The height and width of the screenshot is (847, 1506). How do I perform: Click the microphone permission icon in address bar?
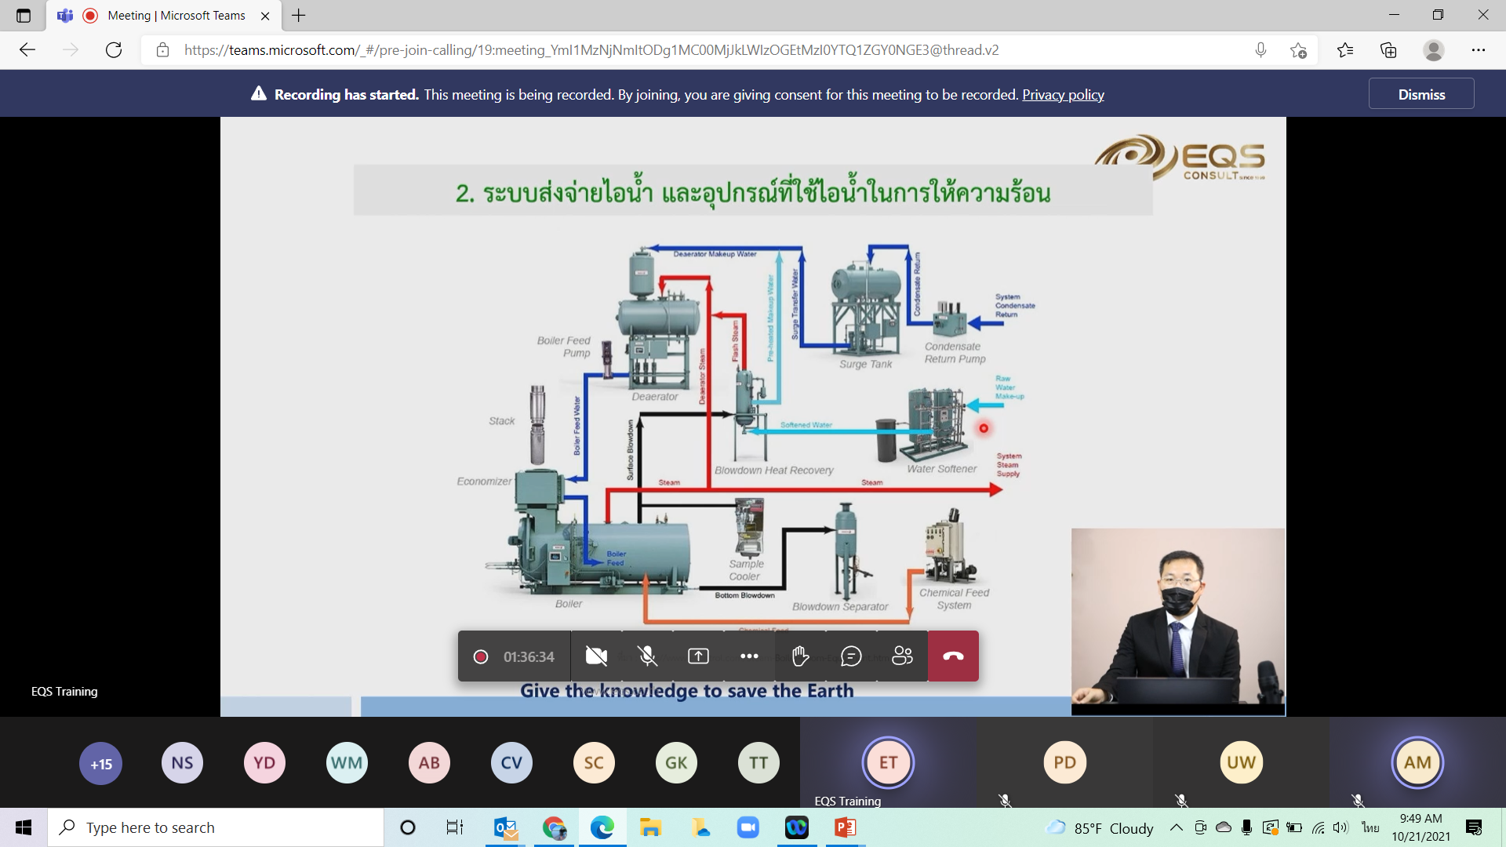tap(1260, 50)
